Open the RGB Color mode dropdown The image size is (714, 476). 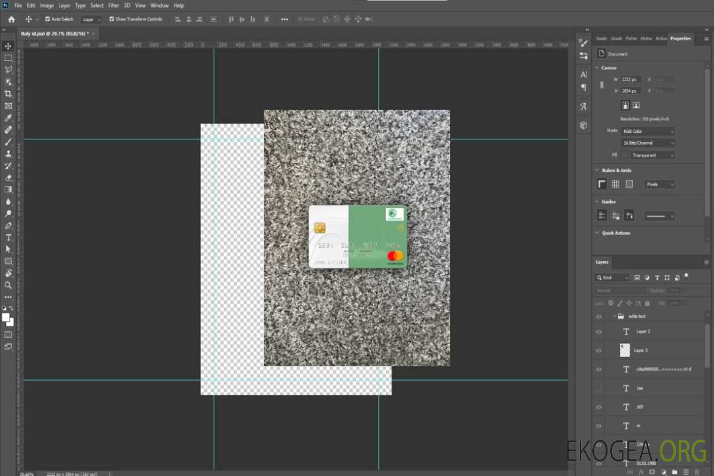coord(648,132)
